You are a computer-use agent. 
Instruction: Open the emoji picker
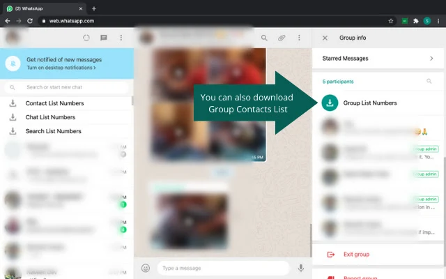click(x=146, y=268)
